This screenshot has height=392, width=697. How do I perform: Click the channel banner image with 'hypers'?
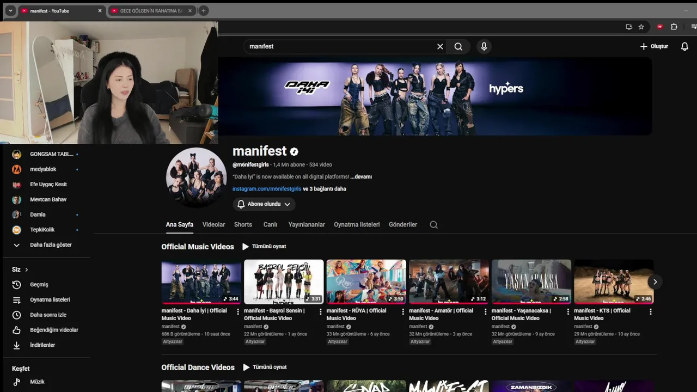435,96
